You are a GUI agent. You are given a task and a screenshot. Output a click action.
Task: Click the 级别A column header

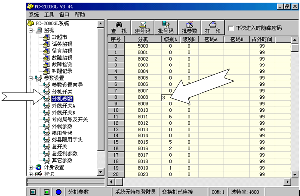170,39
